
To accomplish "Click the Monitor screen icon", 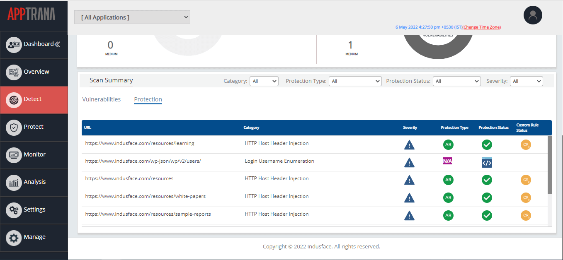I will [x=14, y=155].
